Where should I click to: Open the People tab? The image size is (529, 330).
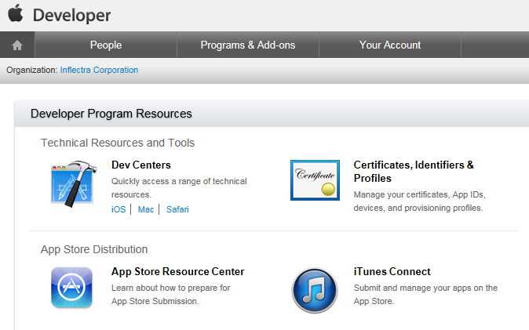[106, 45]
